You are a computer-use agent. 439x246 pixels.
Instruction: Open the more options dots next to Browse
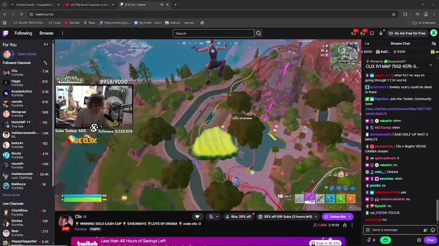pyautogui.click(x=62, y=33)
